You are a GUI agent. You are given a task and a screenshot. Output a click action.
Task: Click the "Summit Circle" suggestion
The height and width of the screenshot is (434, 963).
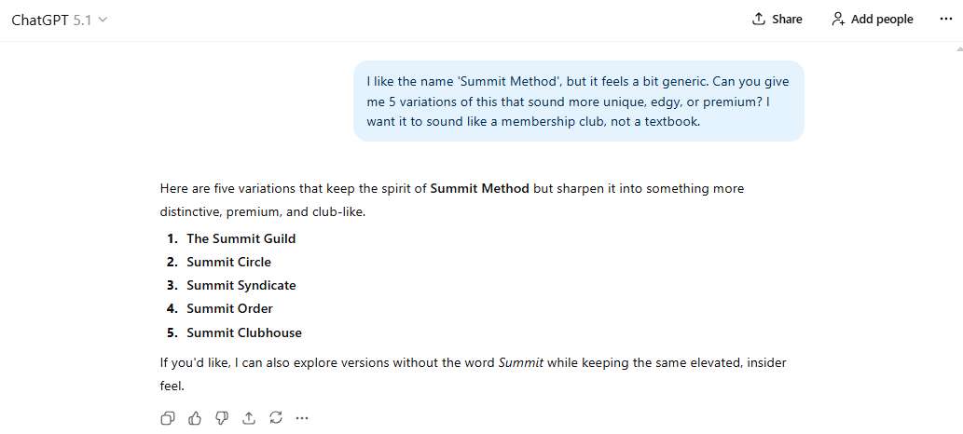point(228,262)
